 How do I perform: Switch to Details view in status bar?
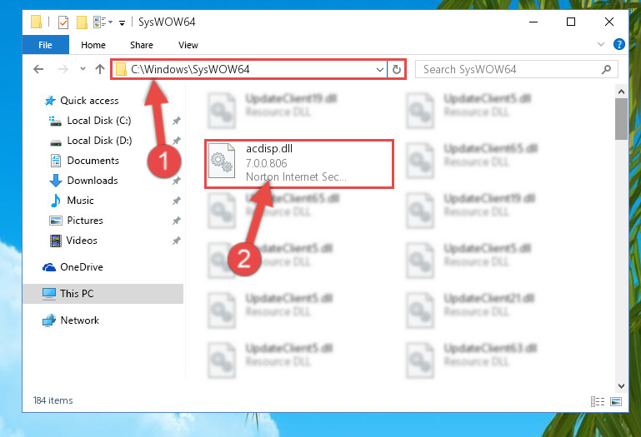tap(598, 401)
